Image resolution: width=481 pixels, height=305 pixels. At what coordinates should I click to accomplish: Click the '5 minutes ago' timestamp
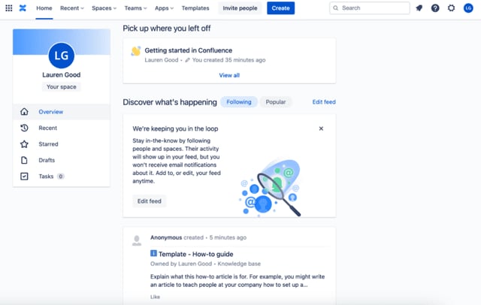(228, 237)
